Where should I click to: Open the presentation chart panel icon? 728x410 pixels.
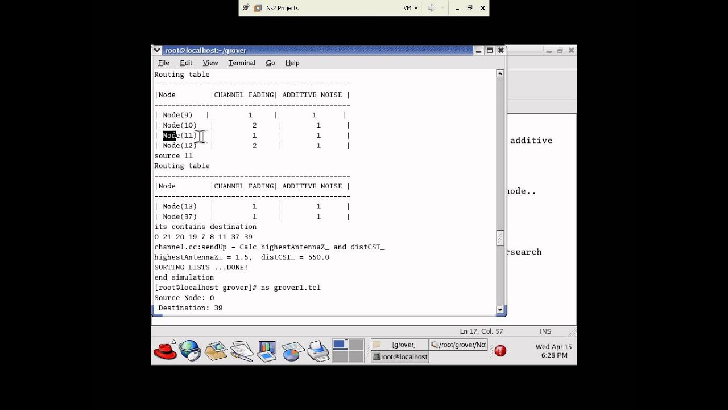point(266,351)
